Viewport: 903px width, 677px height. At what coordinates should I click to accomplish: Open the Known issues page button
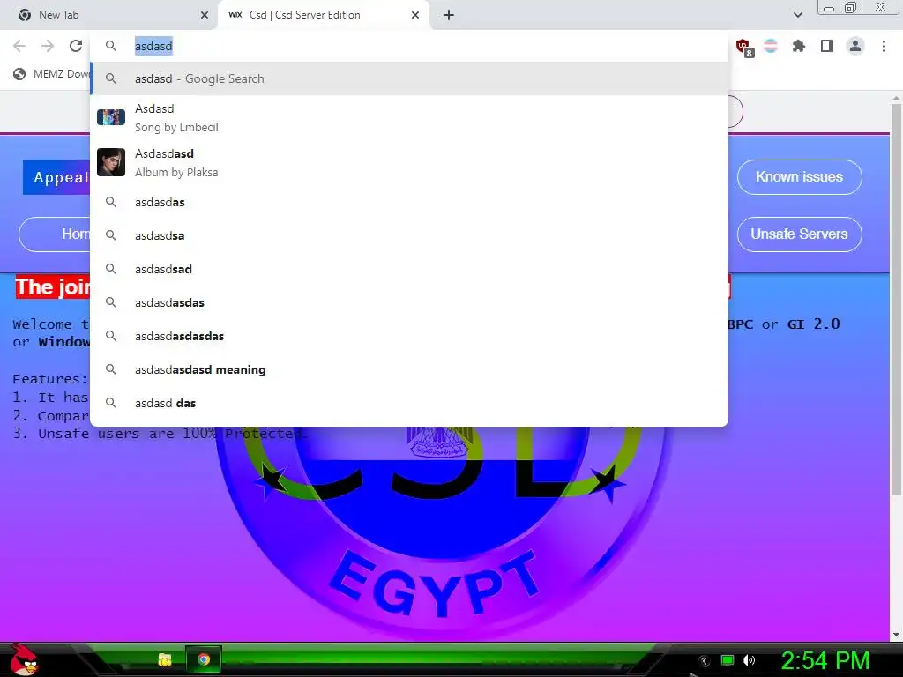pos(799,176)
